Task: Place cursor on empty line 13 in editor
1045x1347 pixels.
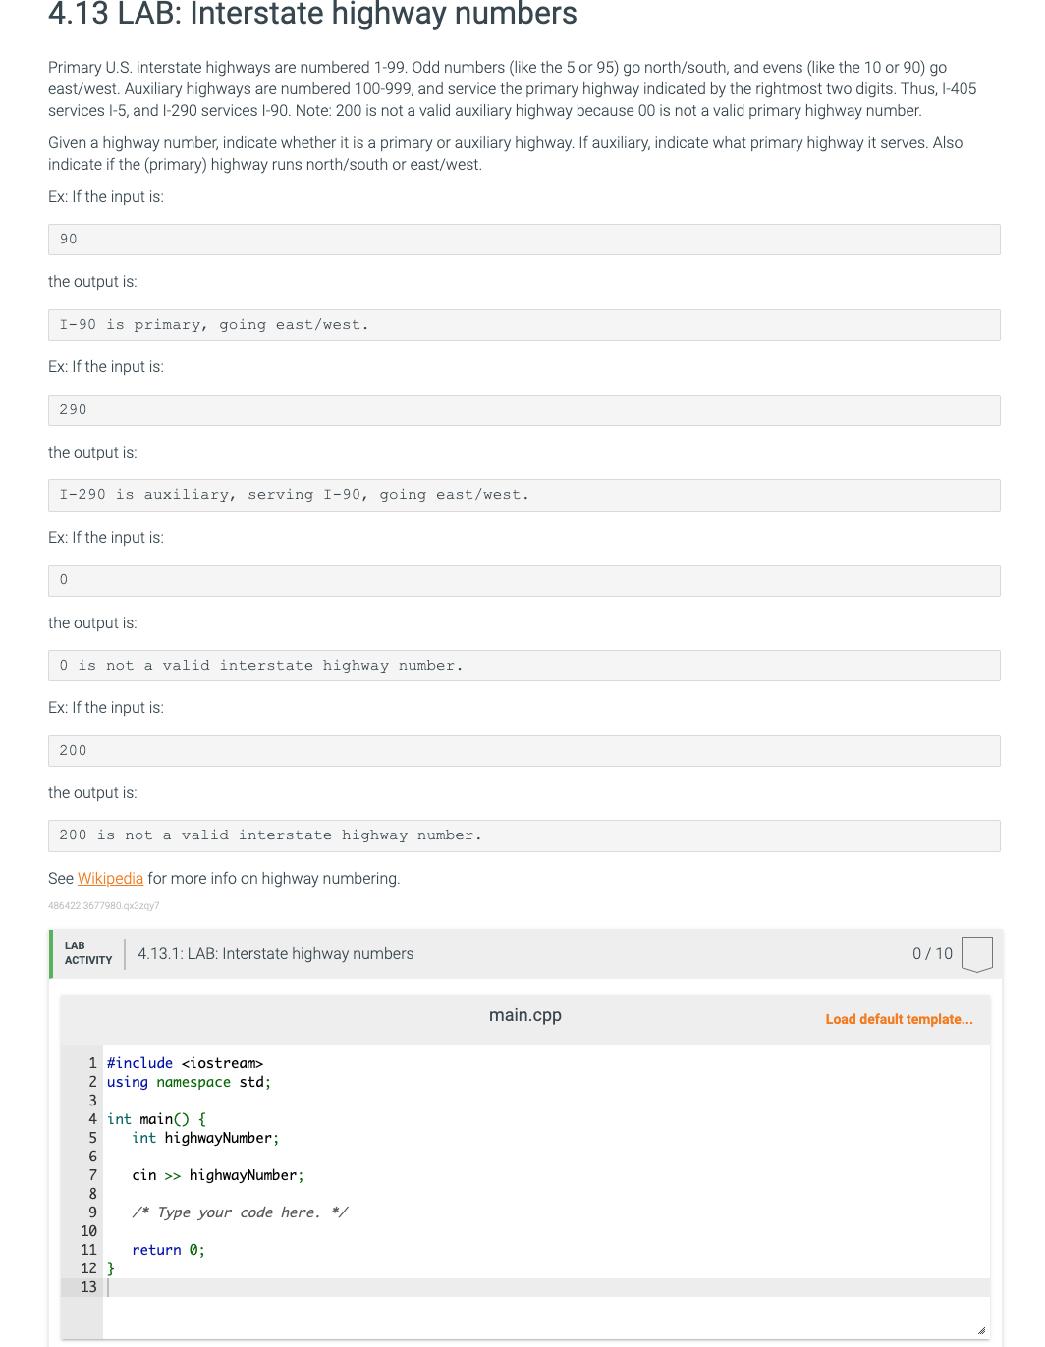Action: pos(546,1287)
